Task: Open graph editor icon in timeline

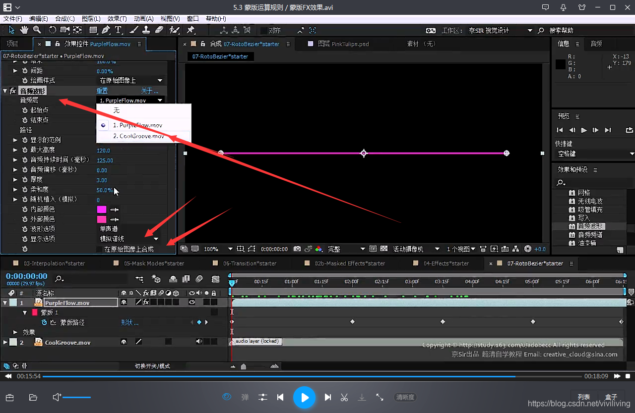Action: click(215, 279)
